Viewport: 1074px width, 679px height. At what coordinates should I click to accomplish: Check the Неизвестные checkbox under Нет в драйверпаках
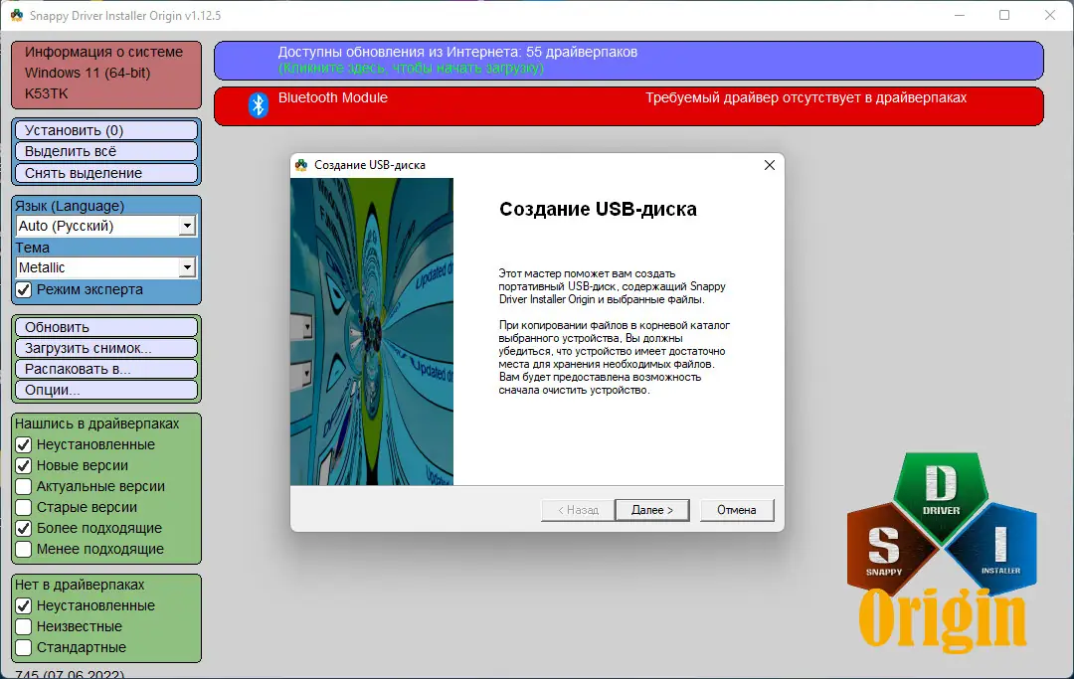click(24, 626)
